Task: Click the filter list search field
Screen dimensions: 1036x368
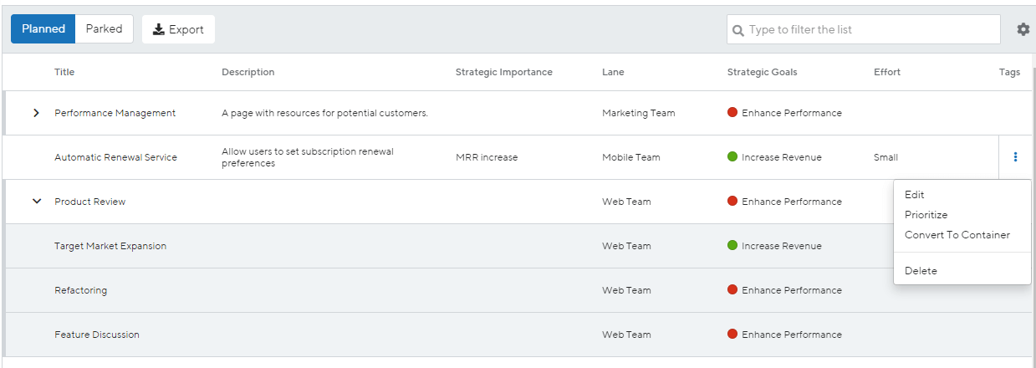Action: 864,29
